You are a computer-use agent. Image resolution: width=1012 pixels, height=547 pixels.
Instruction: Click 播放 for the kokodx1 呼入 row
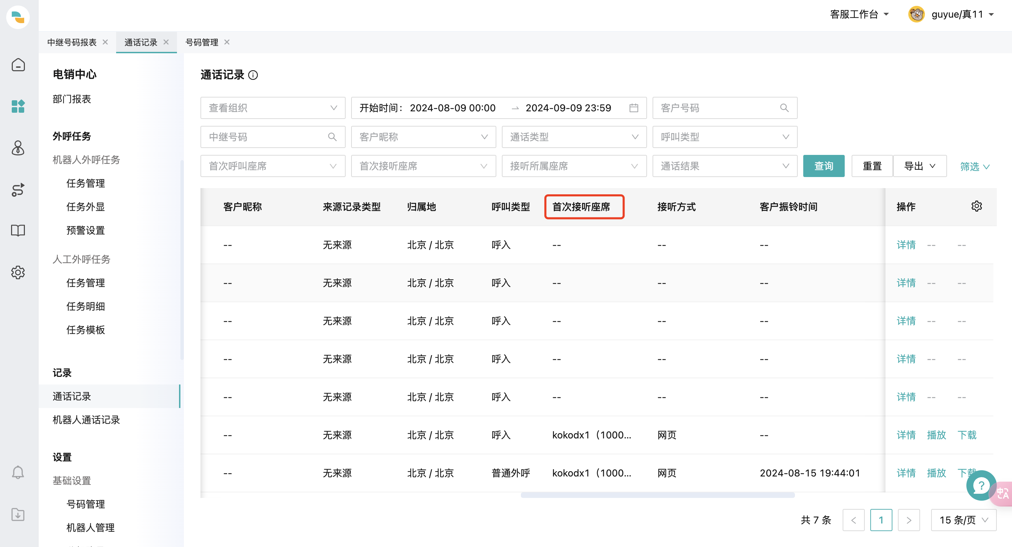coord(936,435)
